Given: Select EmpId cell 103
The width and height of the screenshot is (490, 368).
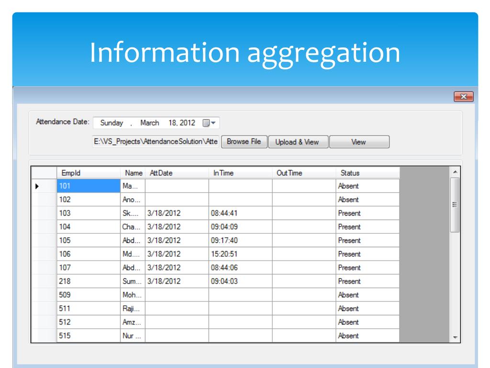Looking at the screenshot, I should tap(89, 213).
